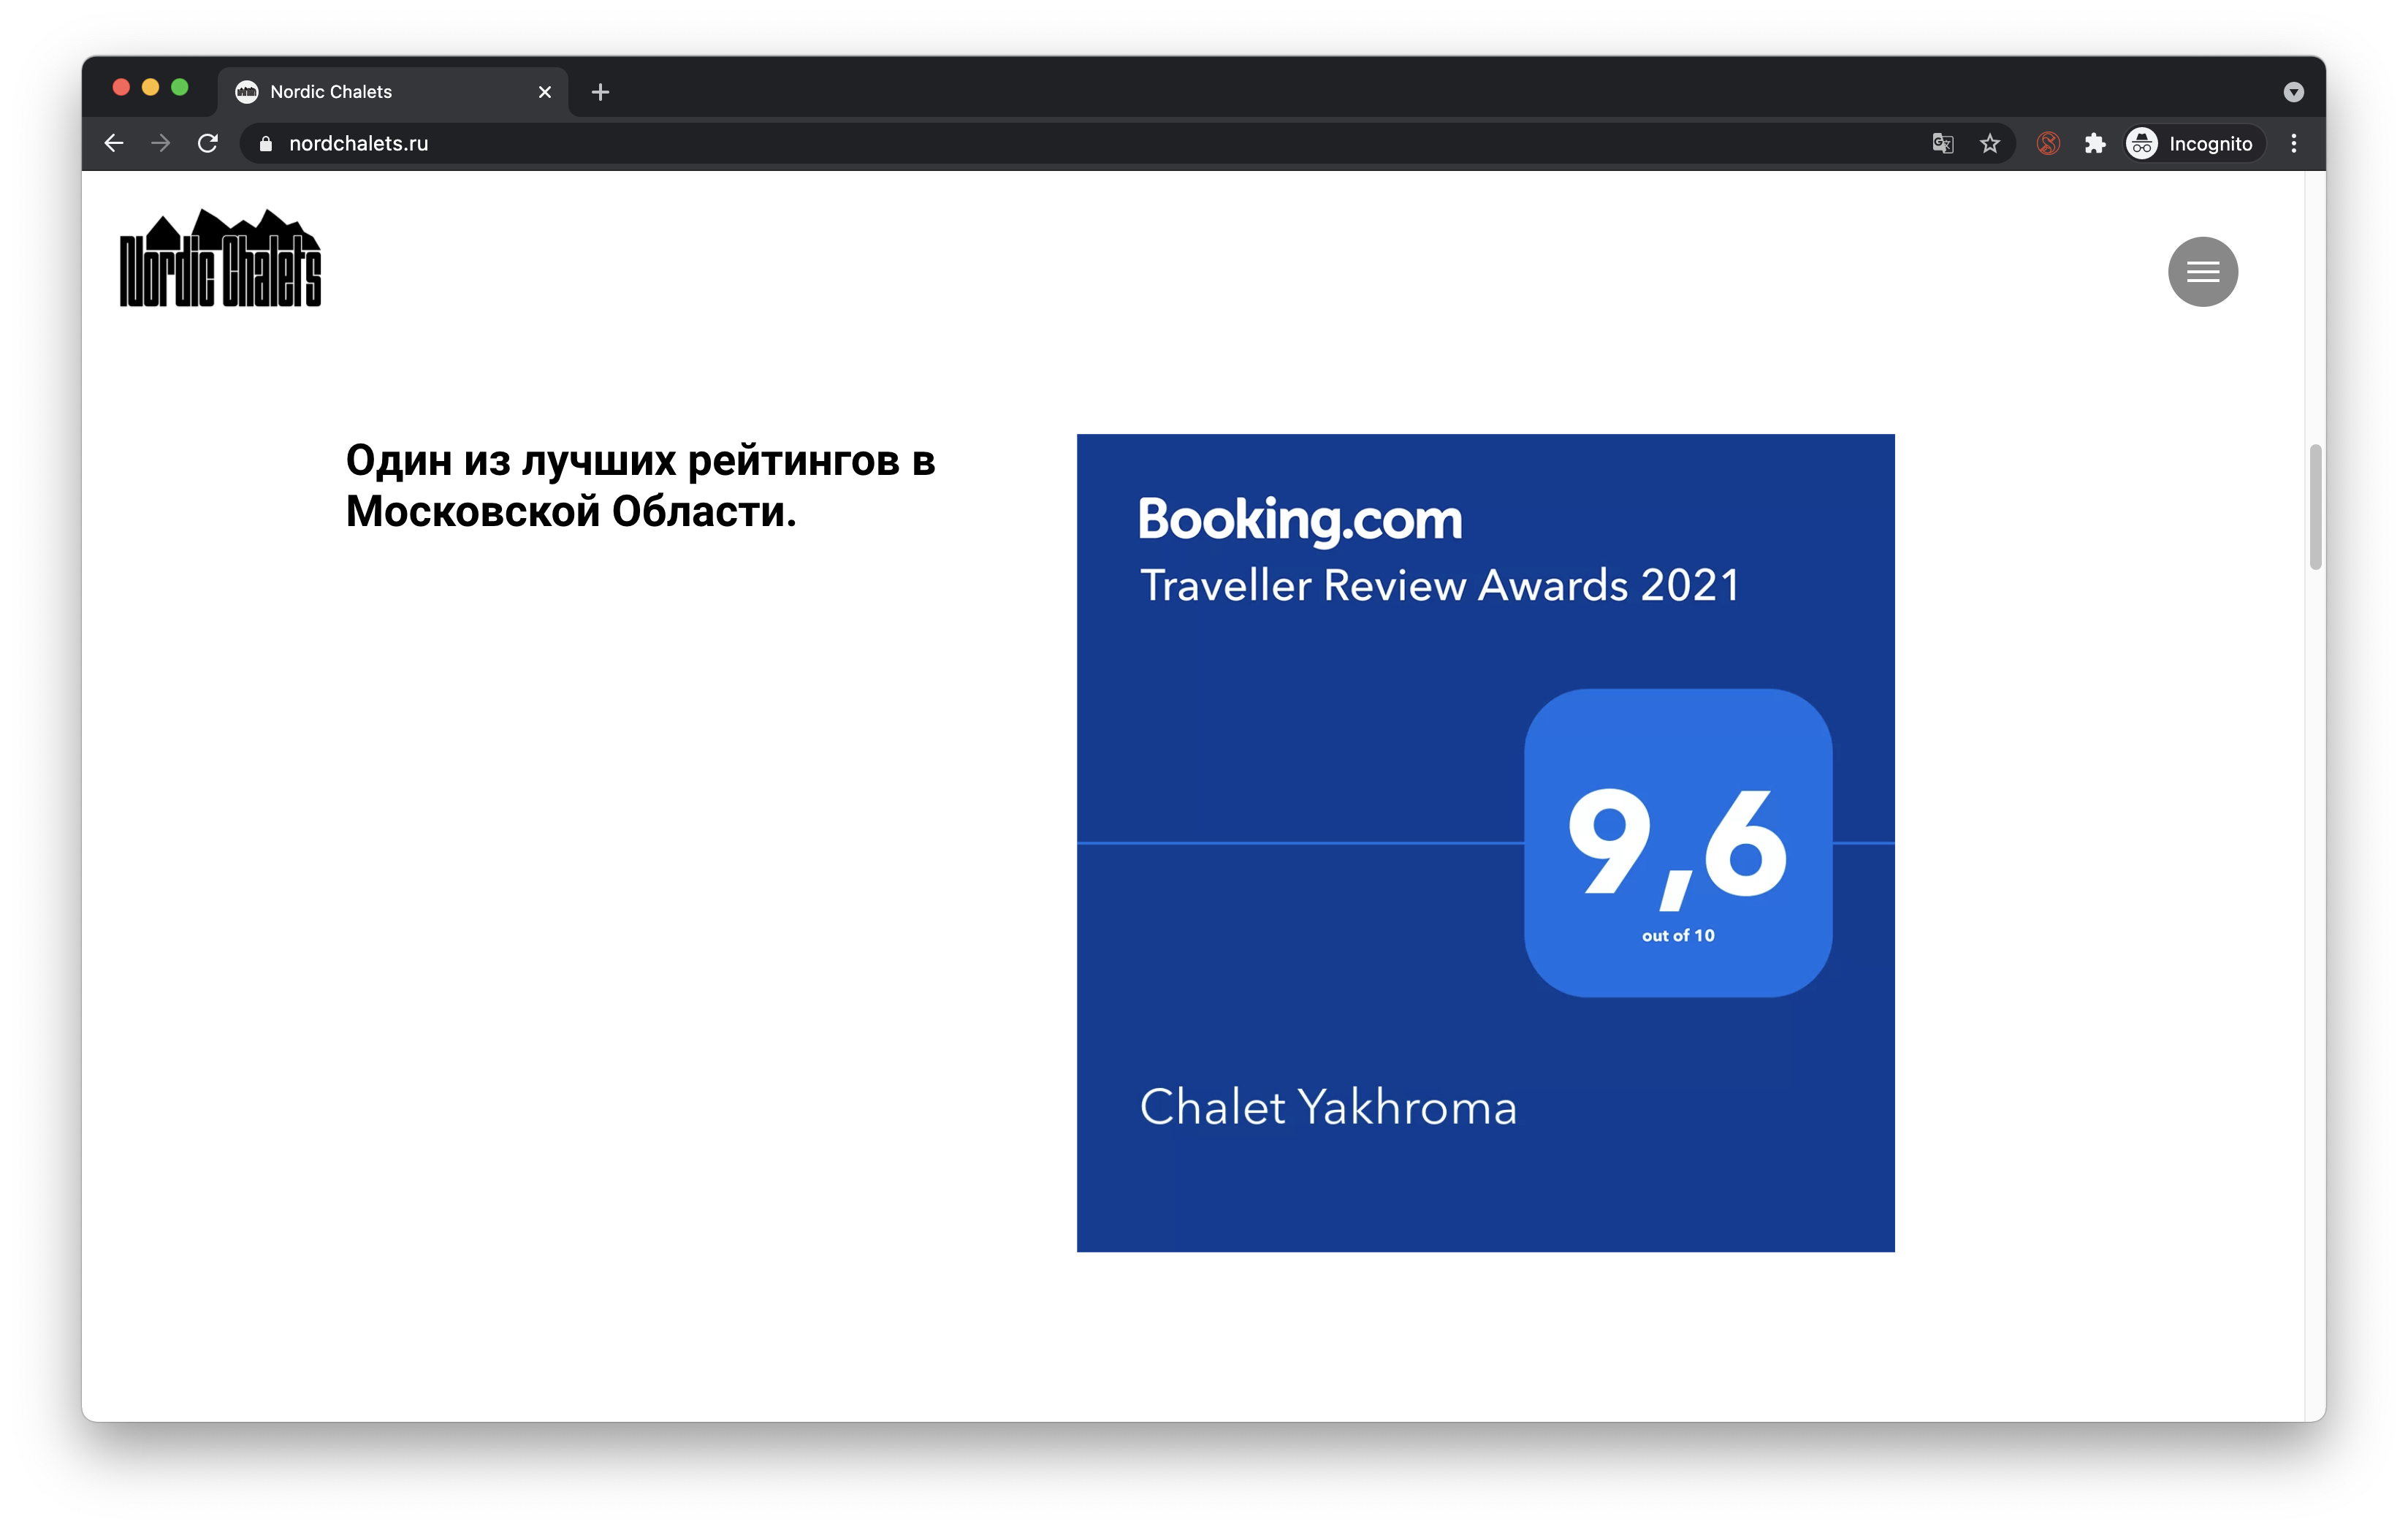Open the red blocker extension icon
This screenshot has height=1530, width=2408.
2048,143
